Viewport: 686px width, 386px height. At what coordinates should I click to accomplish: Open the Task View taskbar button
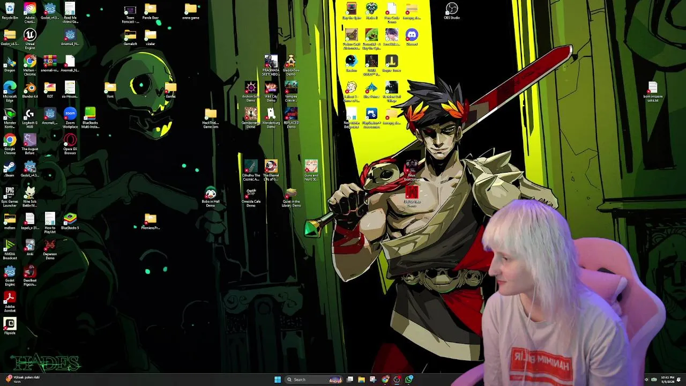coord(349,380)
